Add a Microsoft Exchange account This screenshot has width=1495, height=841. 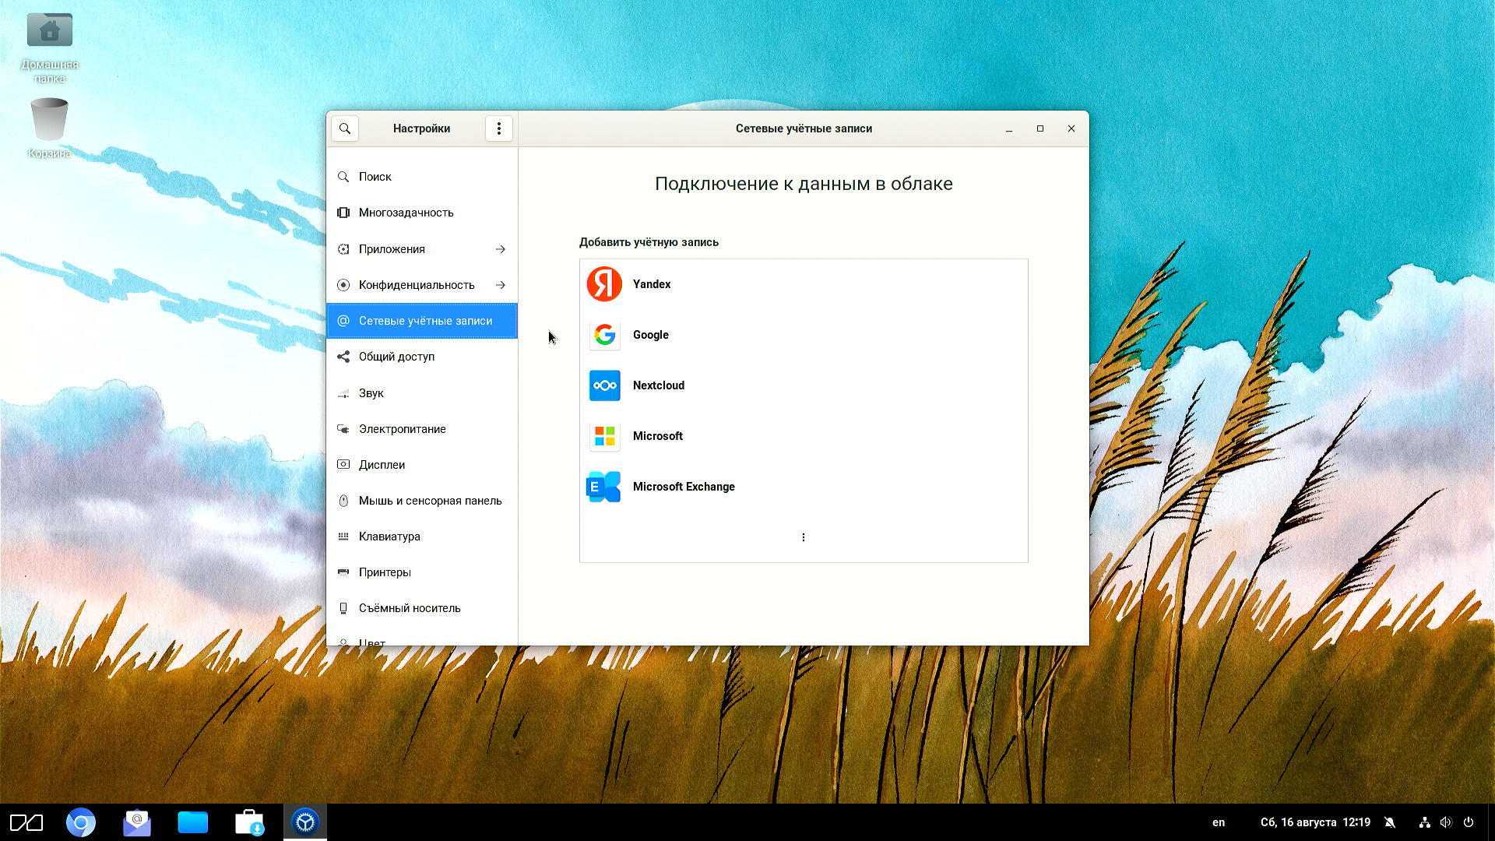pyautogui.click(x=683, y=487)
